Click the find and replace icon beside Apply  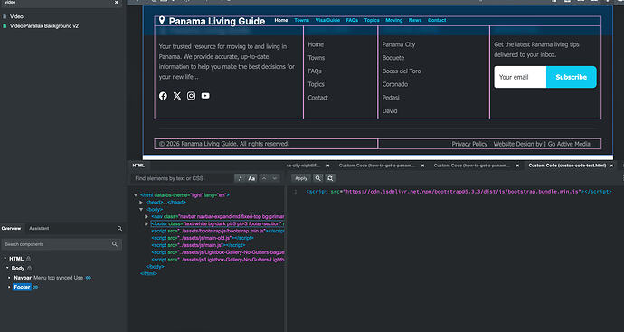tap(330, 178)
